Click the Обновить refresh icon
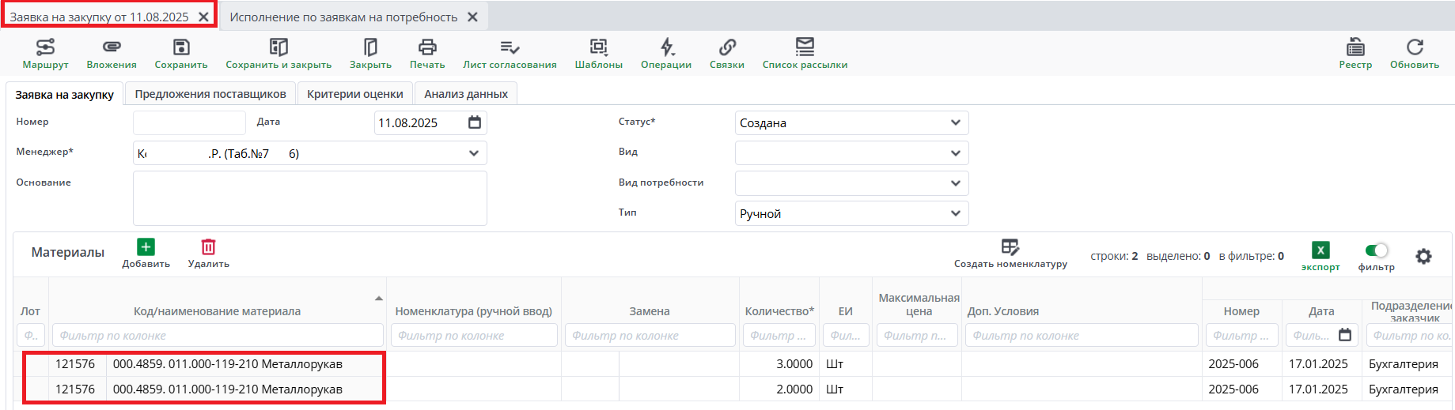Image resolution: width=1455 pixels, height=410 pixels. click(x=1415, y=47)
